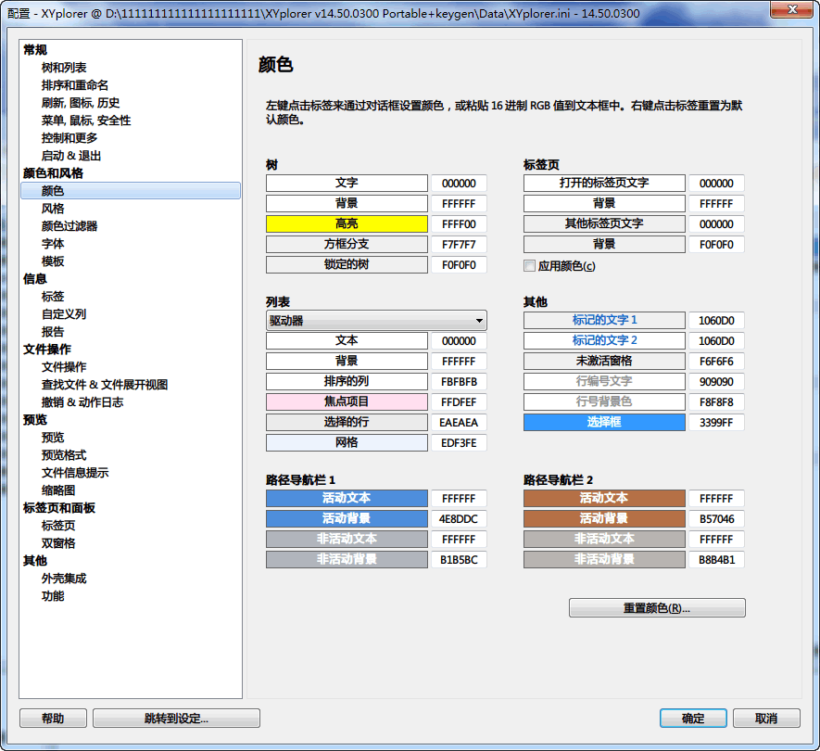Focus the B57046 hex value field
This screenshot has height=751, width=820.
(716, 518)
